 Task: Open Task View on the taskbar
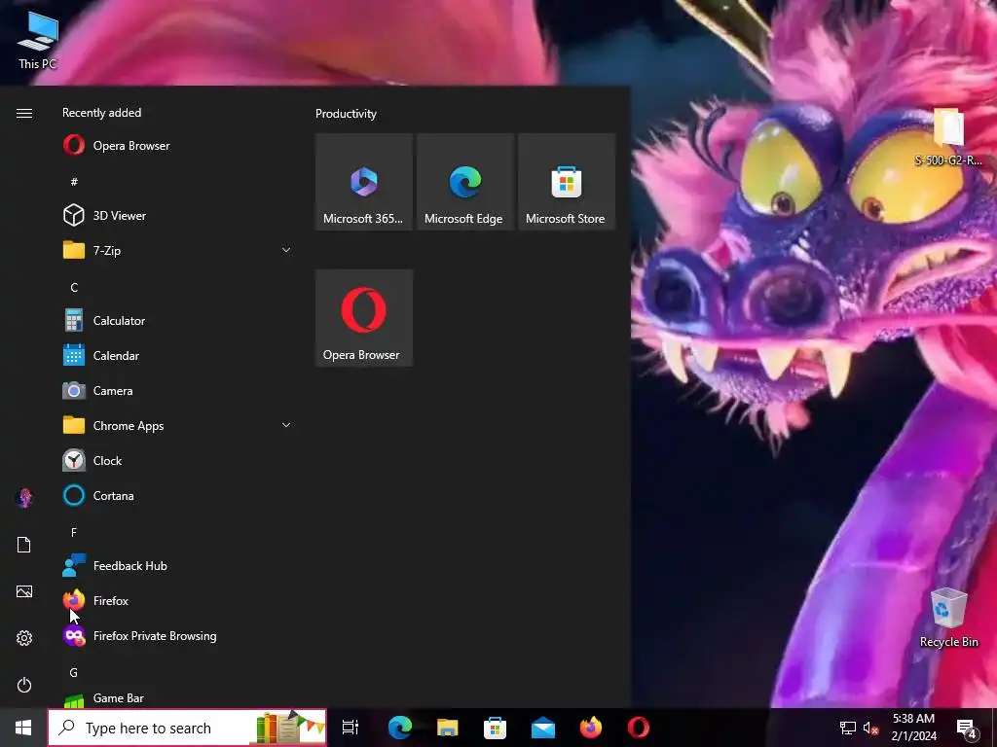[351, 728]
